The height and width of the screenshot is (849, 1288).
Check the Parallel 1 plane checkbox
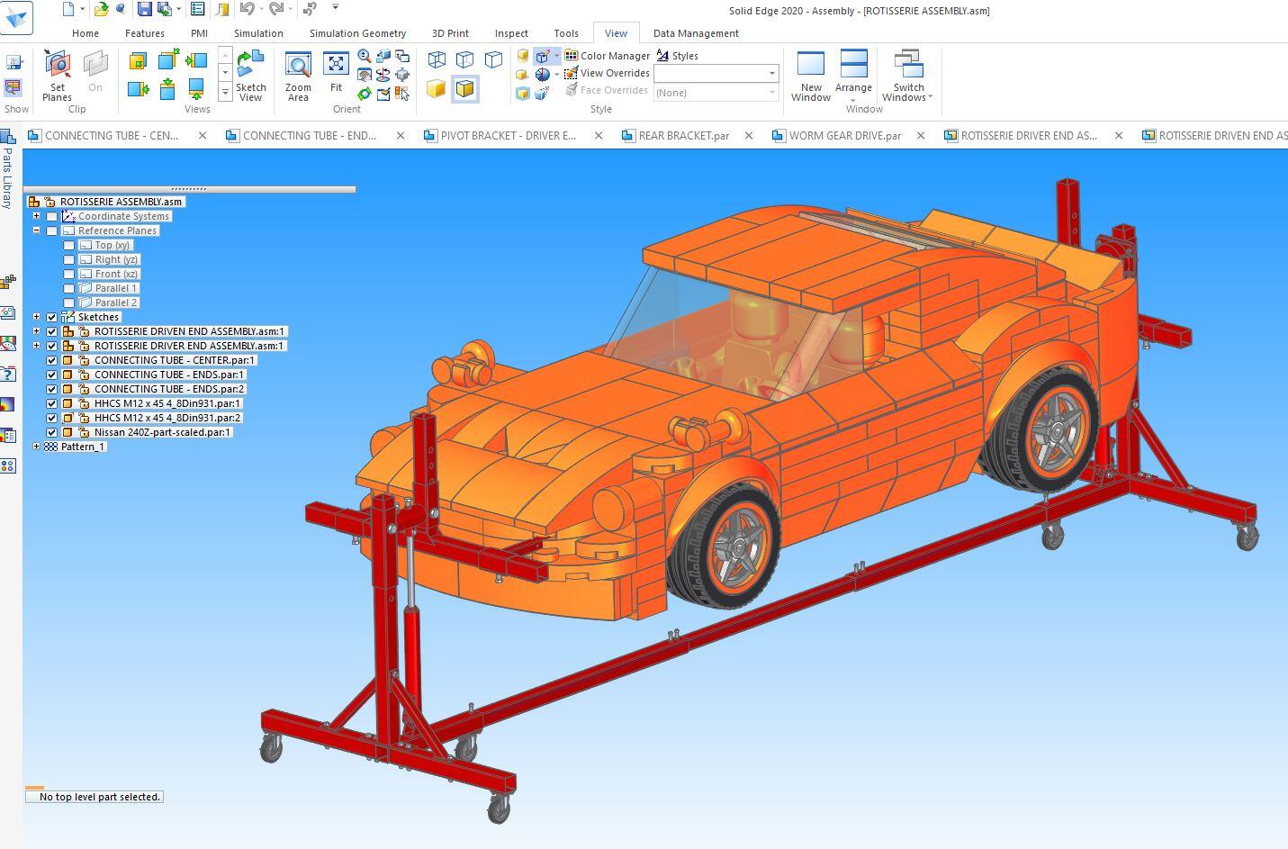(x=68, y=288)
